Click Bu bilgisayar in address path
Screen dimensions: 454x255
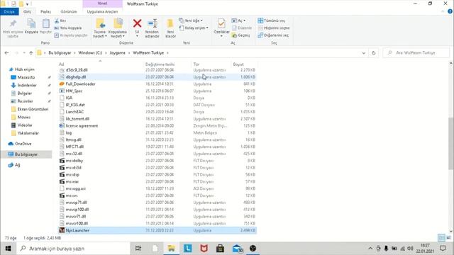[60, 53]
